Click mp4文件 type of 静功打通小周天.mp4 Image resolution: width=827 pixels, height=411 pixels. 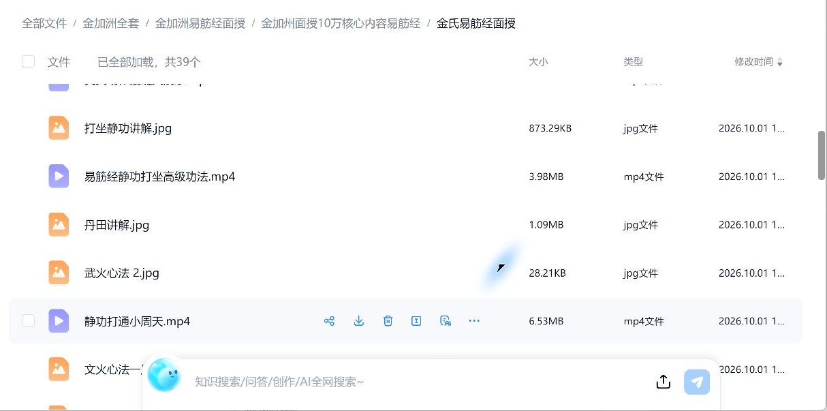pos(644,321)
